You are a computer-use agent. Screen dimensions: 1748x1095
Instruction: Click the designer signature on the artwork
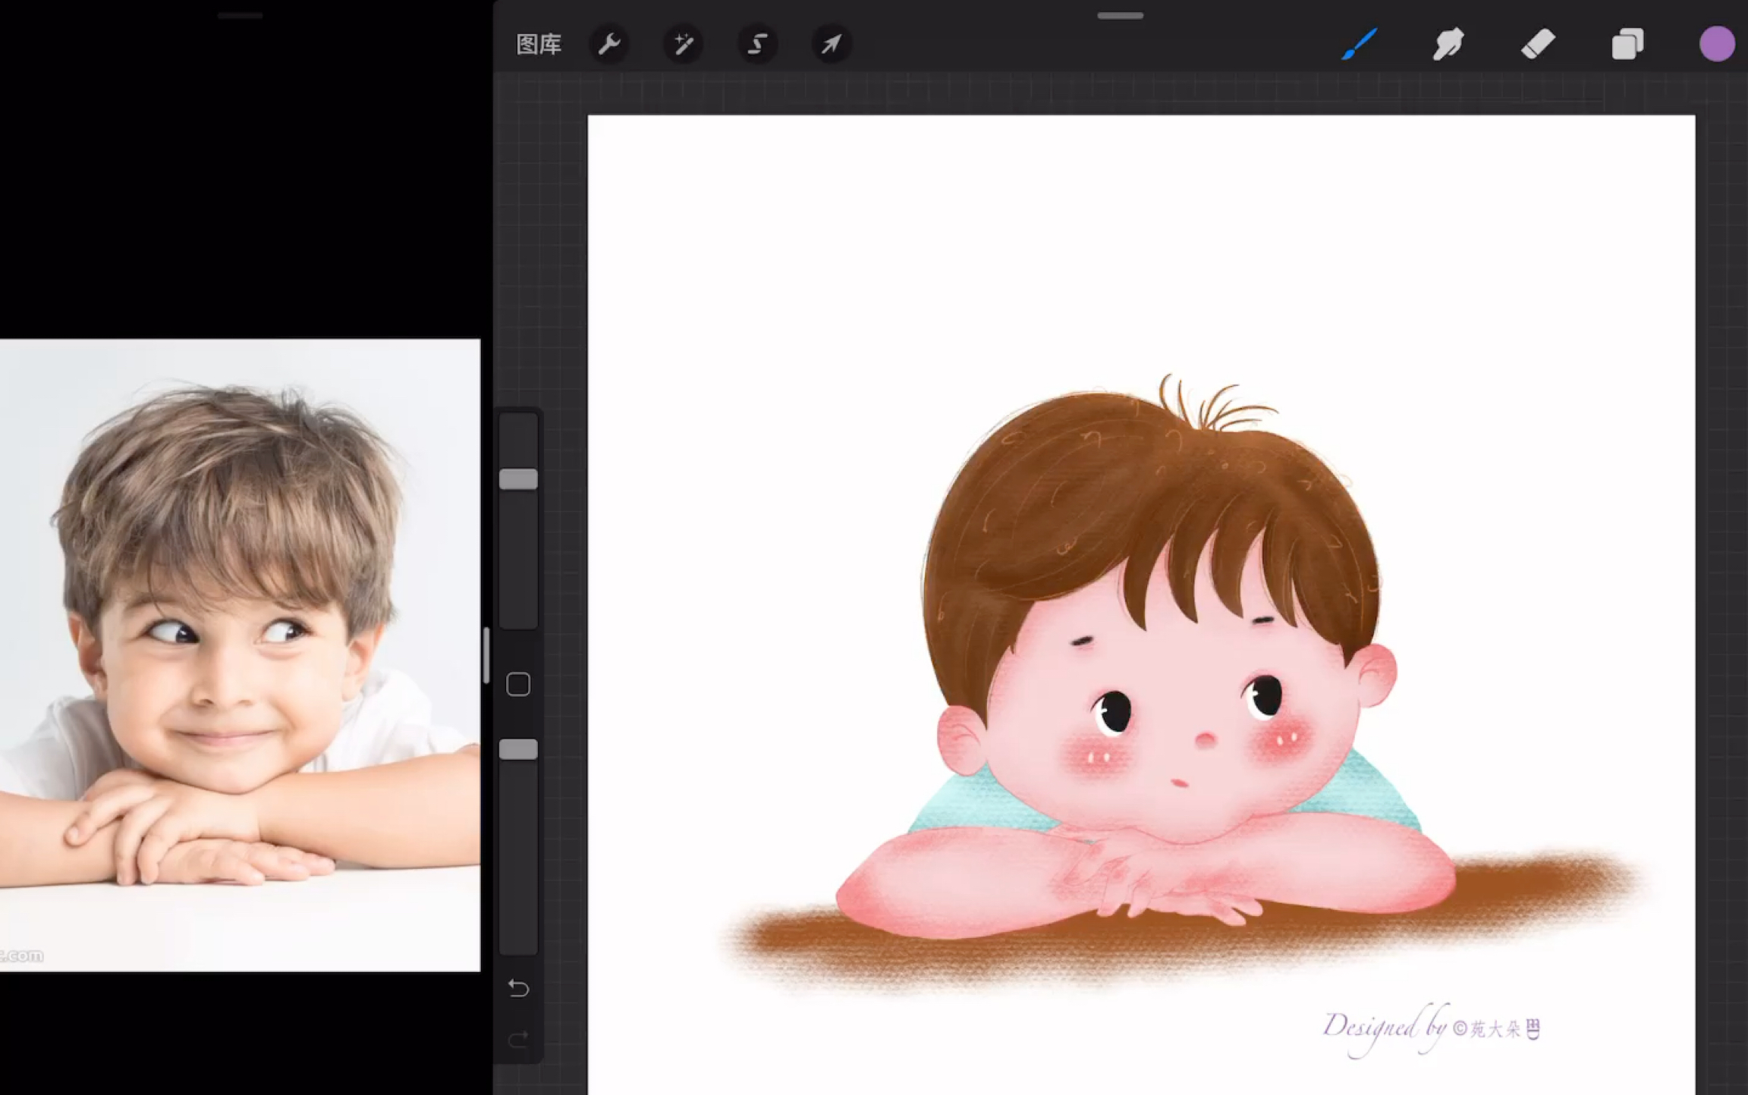[x=1434, y=1028]
